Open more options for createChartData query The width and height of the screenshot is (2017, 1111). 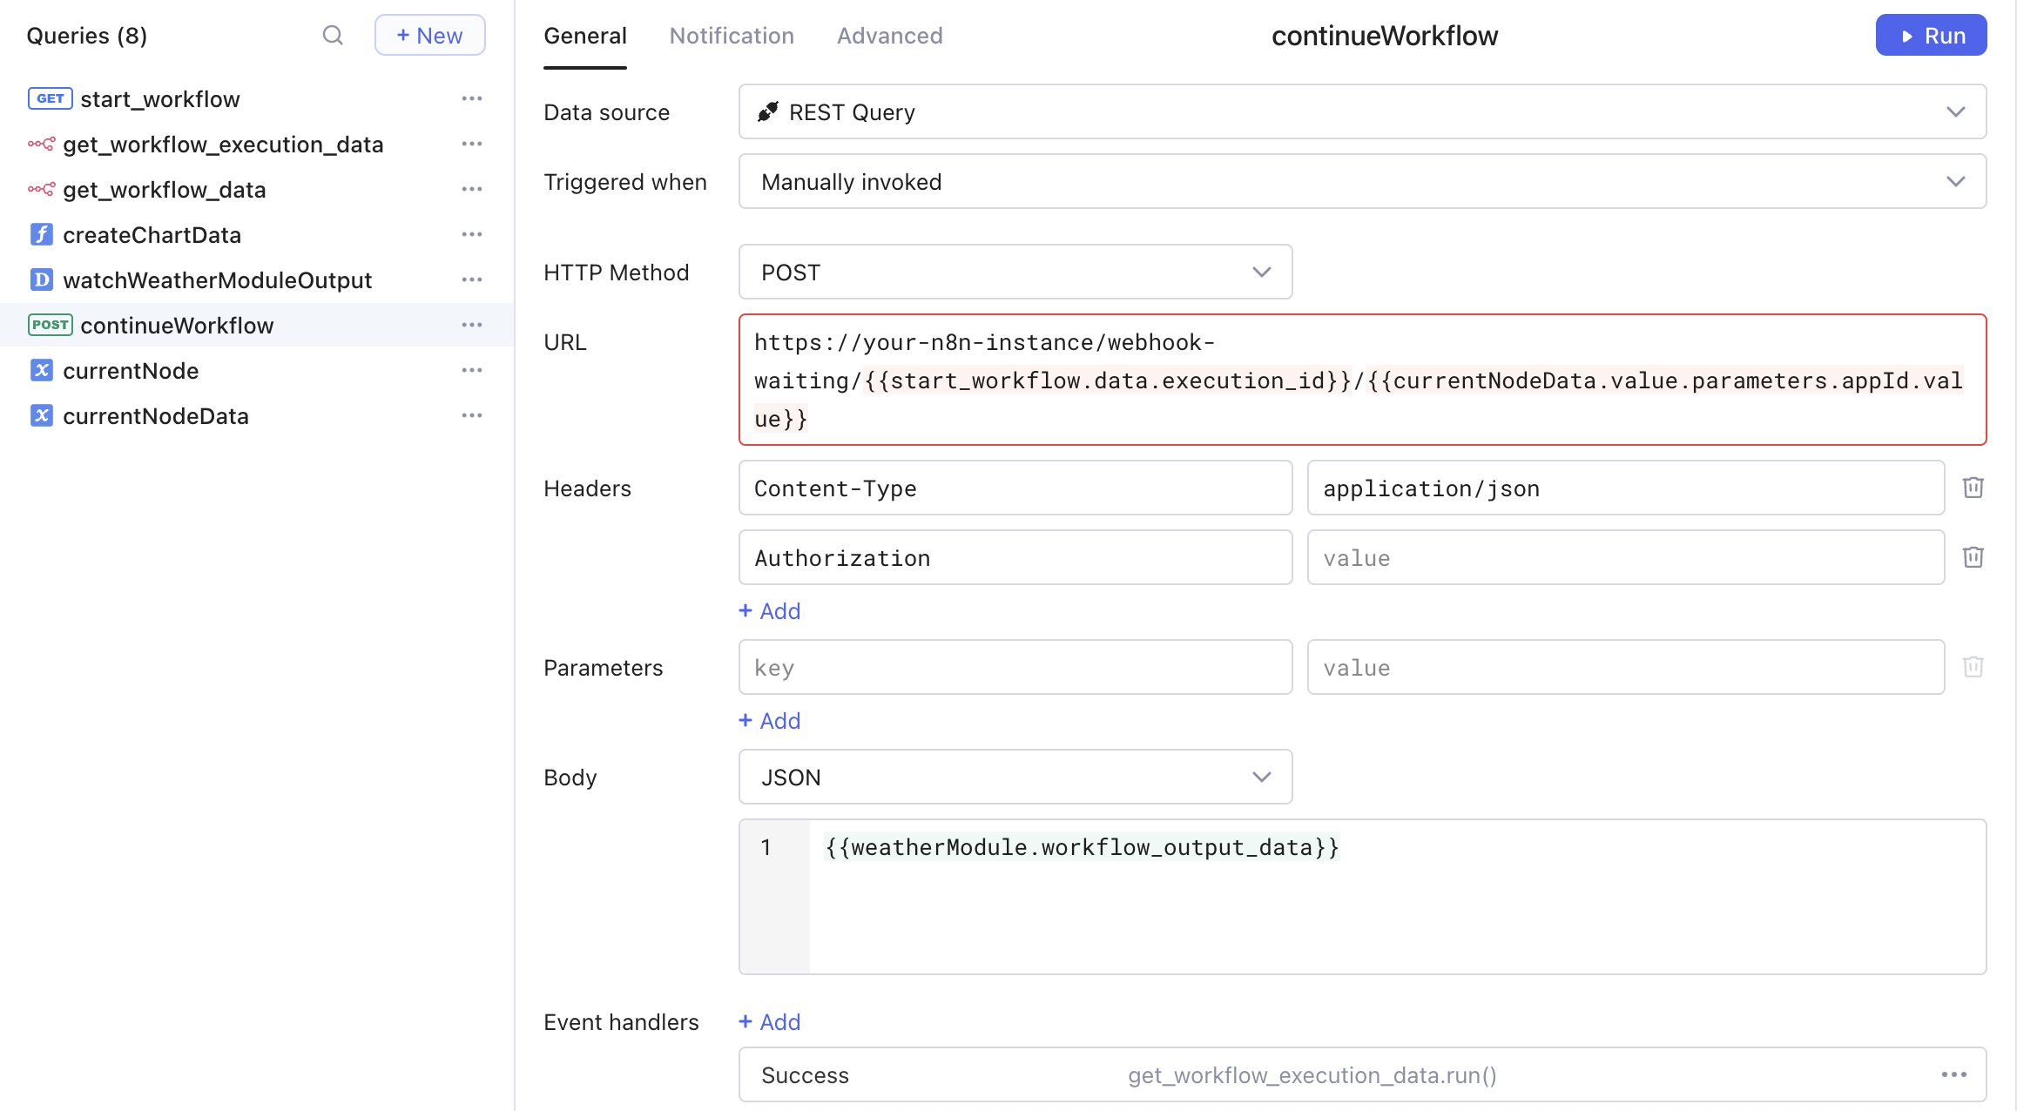coord(472,234)
